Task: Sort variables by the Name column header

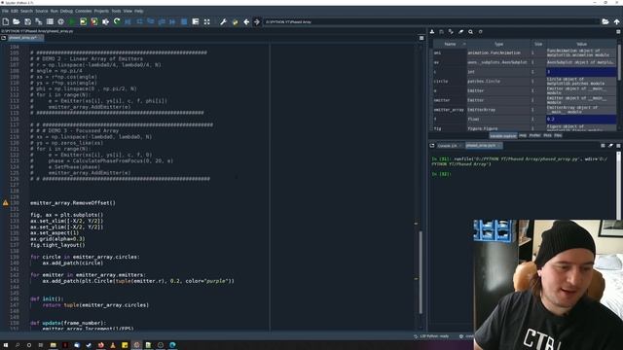Action: (450, 44)
